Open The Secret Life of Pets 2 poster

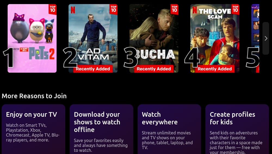[32, 38]
